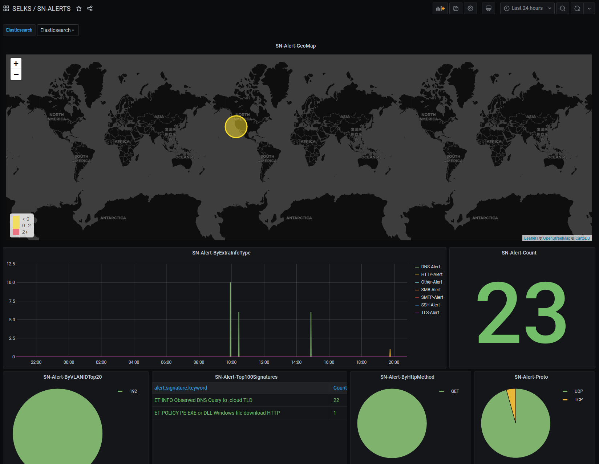Add a new panel to dashboard

pos(440,8)
